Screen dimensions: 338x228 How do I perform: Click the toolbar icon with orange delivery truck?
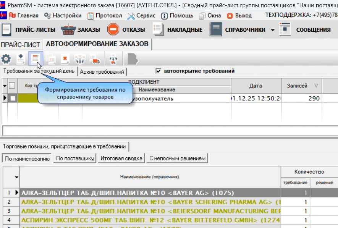click(x=95, y=59)
